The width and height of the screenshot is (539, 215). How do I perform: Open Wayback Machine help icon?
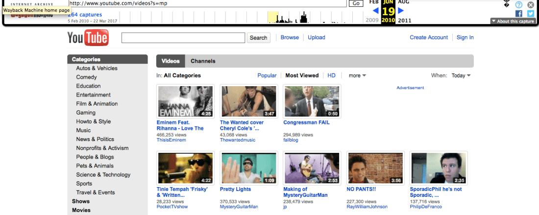[x=519, y=4]
